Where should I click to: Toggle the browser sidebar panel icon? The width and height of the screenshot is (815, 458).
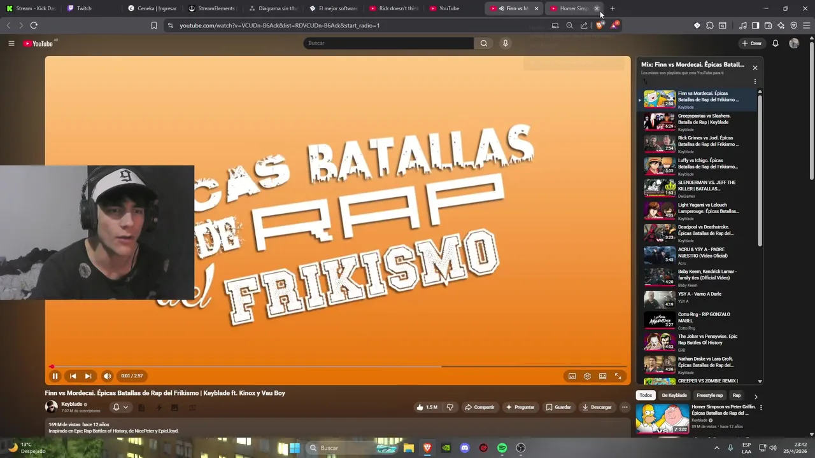[755, 25]
